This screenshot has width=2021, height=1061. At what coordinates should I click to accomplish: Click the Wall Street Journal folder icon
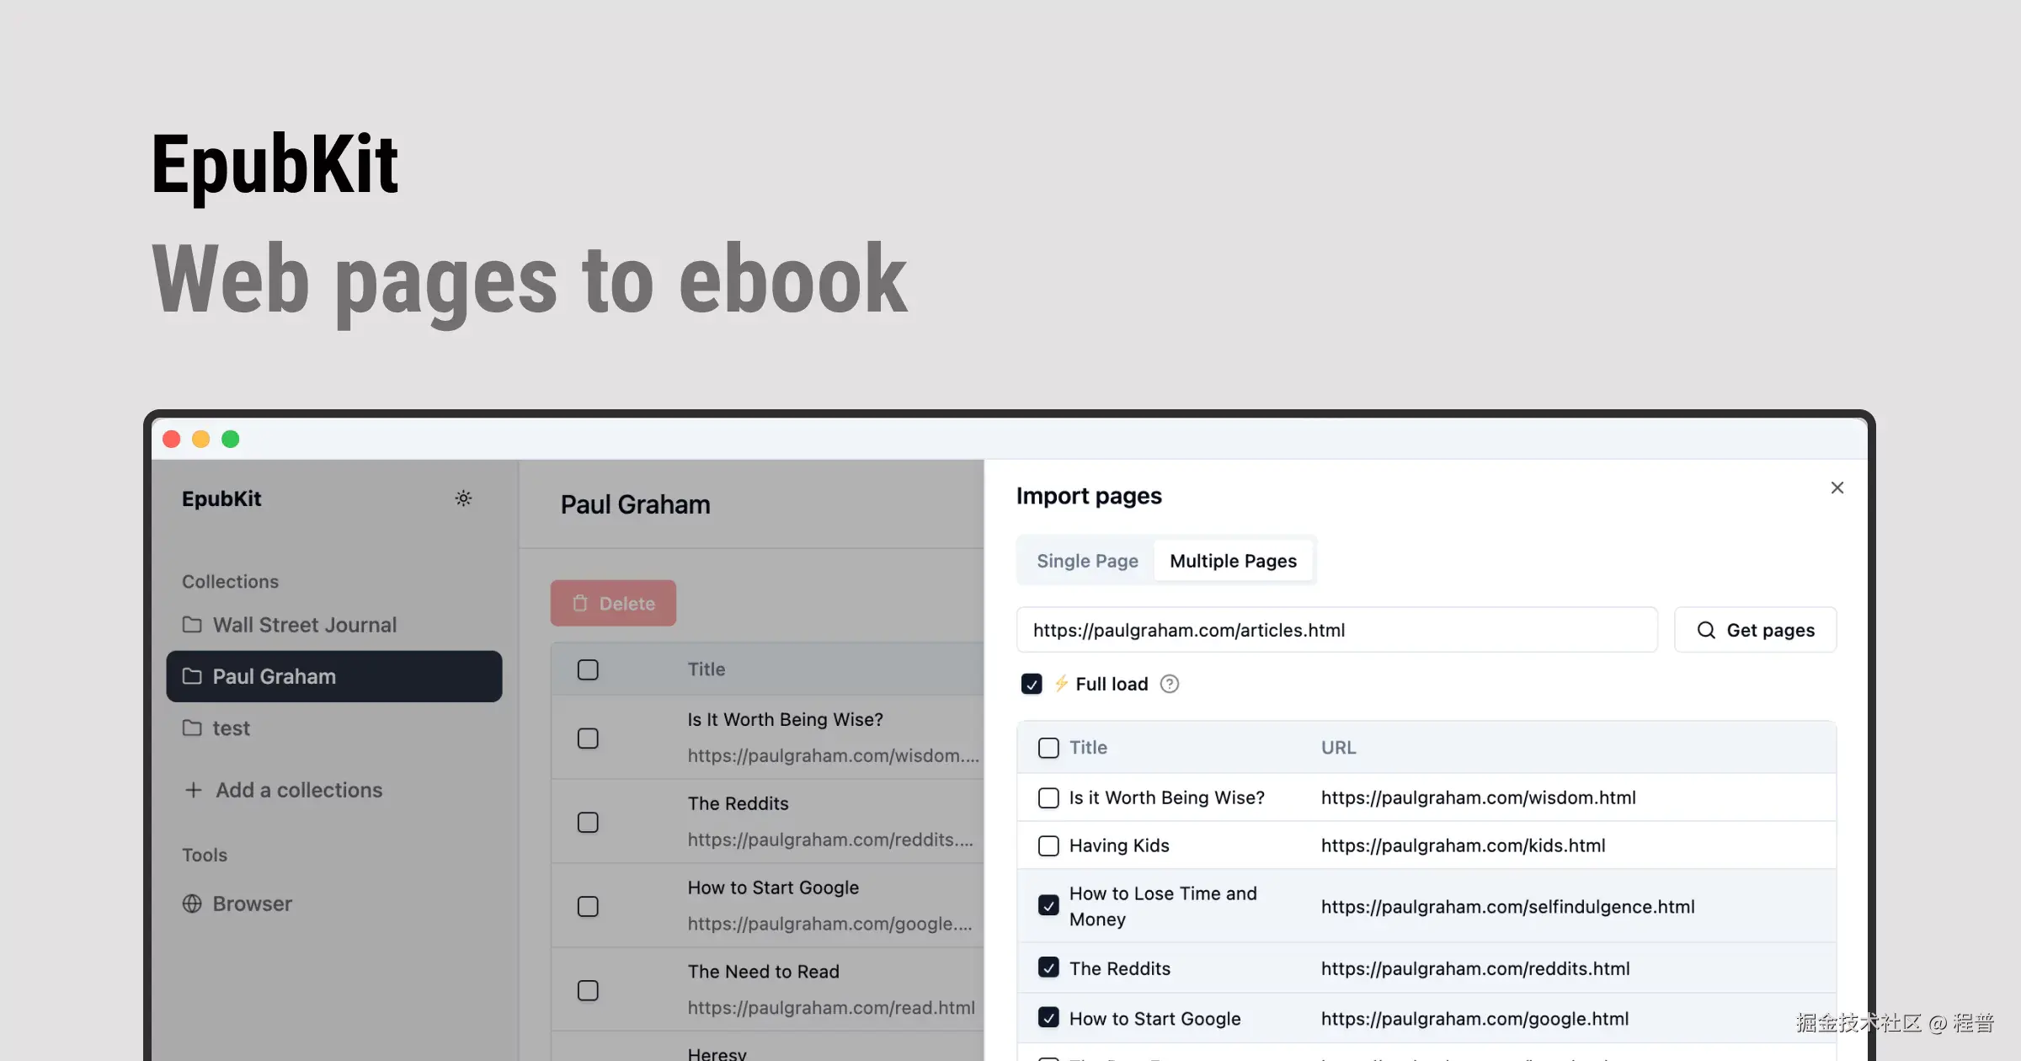point(192,625)
